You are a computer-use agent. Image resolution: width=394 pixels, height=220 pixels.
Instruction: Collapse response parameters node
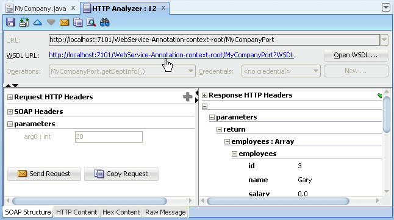click(212, 117)
